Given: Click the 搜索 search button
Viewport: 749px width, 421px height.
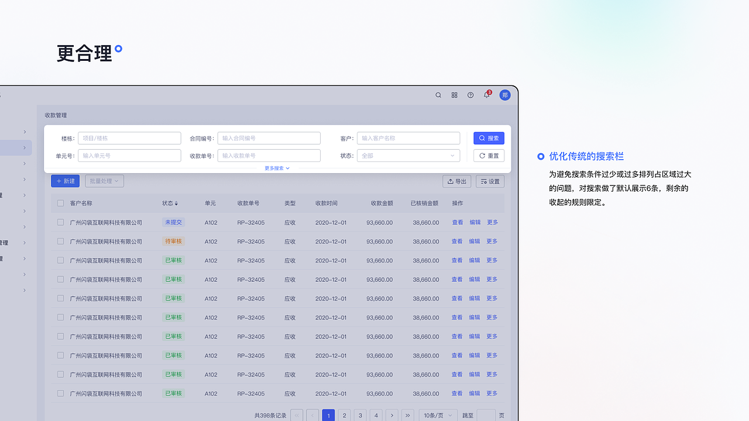Looking at the screenshot, I should point(489,138).
